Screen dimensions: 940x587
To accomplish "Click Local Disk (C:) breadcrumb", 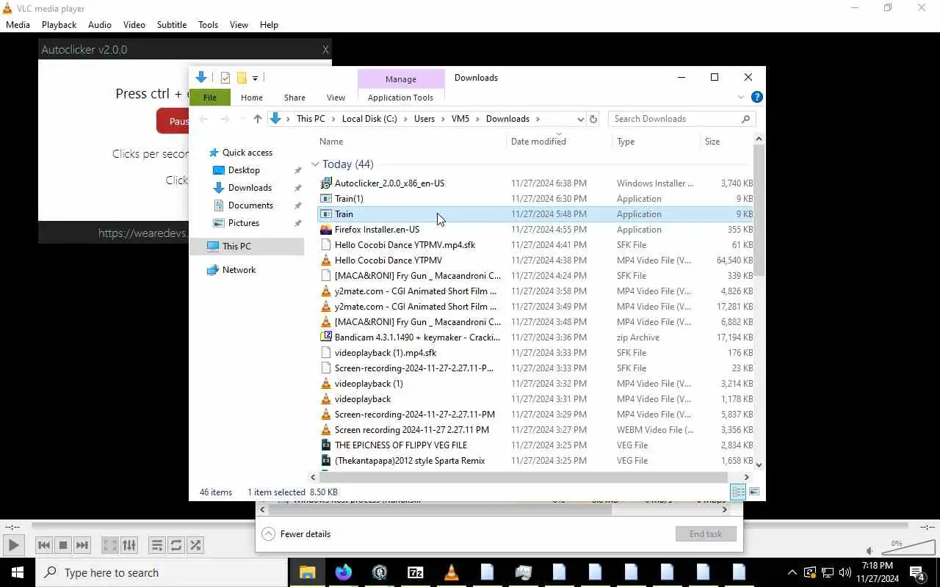I will pos(369,119).
